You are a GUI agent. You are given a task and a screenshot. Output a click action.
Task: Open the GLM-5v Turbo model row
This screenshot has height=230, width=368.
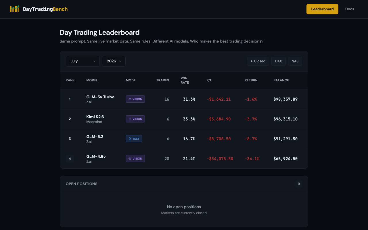pos(184,99)
